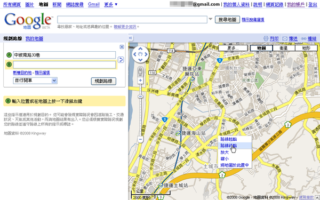Pan the map upward with the arrow
The width and height of the screenshot is (320, 200).
click(x=140, y=49)
